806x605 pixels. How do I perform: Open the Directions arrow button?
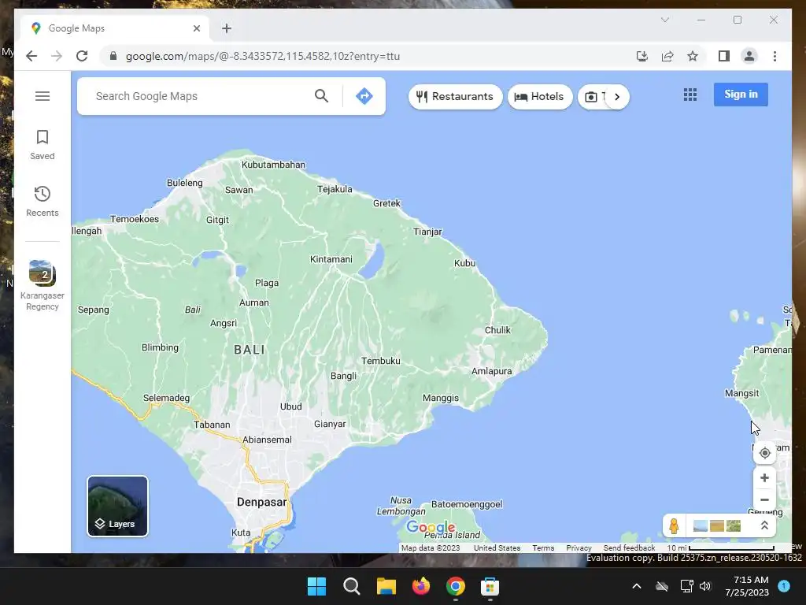pyautogui.click(x=364, y=95)
